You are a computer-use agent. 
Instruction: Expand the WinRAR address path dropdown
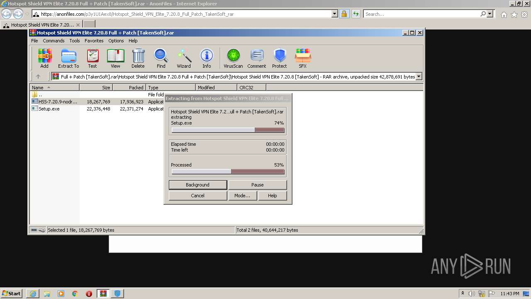[419, 76]
